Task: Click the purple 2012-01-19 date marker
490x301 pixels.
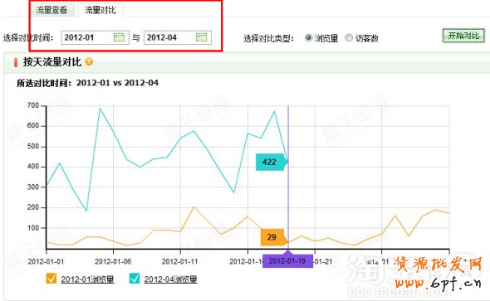Action: (287, 260)
